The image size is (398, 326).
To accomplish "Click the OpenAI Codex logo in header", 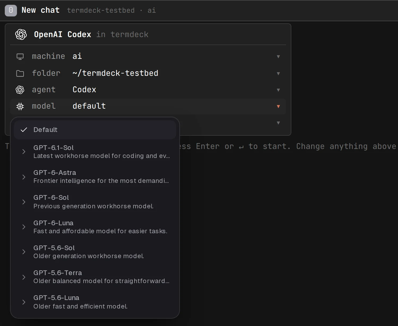I will (x=21, y=34).
